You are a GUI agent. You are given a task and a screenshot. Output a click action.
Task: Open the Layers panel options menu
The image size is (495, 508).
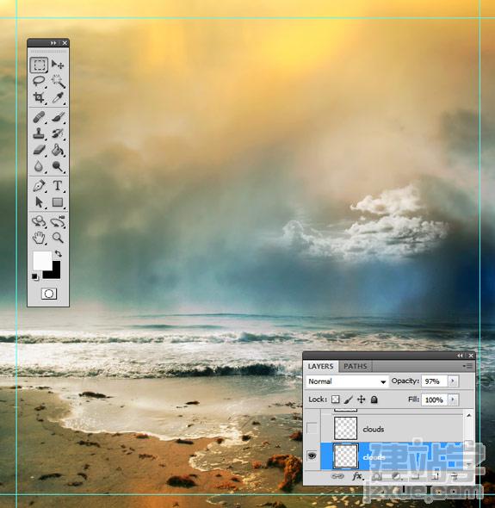(467, 366)
